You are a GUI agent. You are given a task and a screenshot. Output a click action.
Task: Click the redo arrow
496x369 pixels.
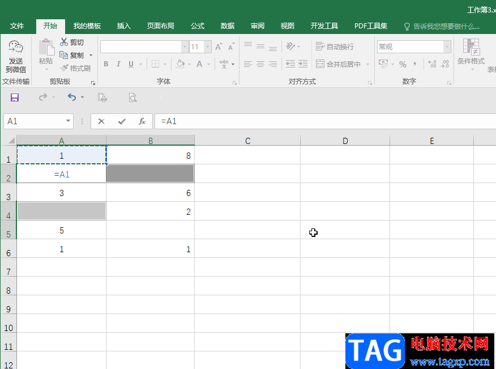click(x=43, y=97)
